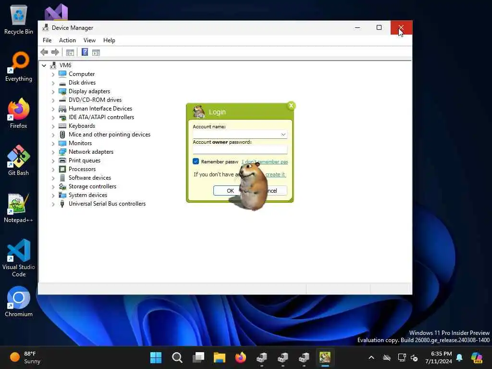Toggle the Remember password checkbox
This screenshot has height=369, width=492.
[196, 161]
